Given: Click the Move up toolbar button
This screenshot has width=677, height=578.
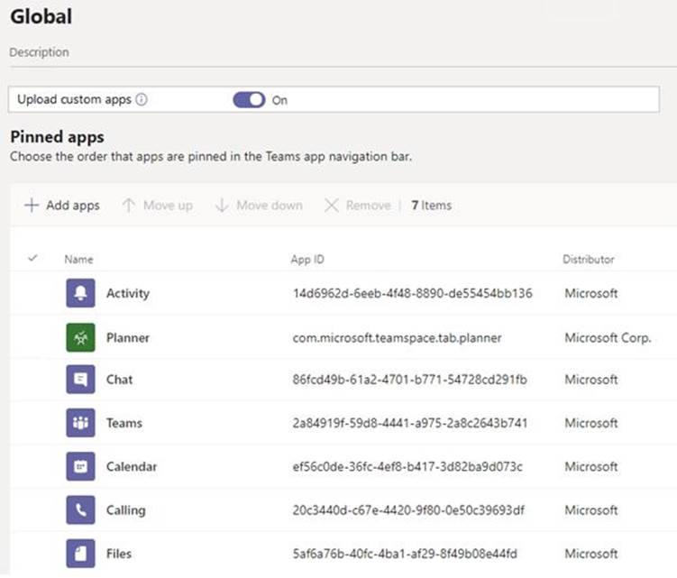Looking at the screenshot, I should (157, 206).
